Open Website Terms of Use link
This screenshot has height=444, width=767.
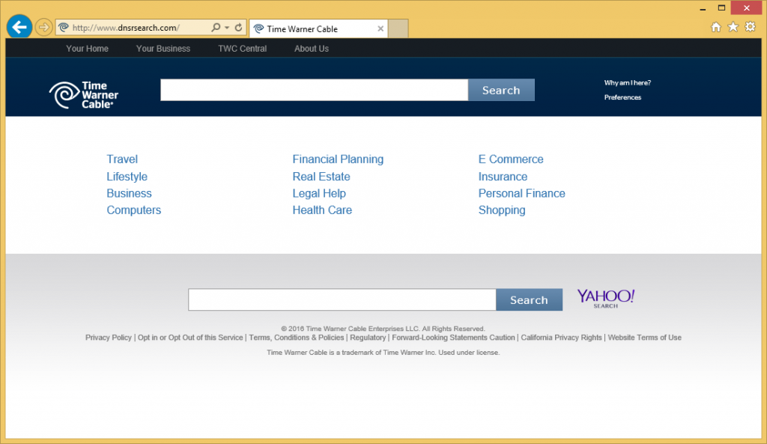point(644,338)
